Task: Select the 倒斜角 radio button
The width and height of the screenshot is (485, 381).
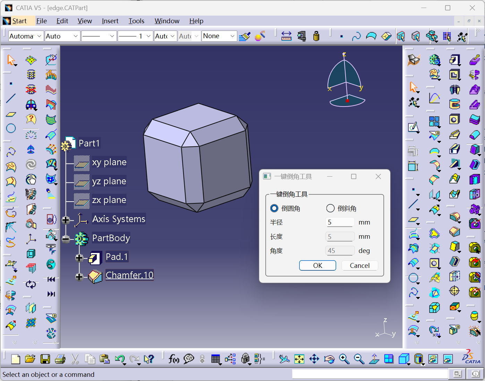Action: [x=330, y=208]
